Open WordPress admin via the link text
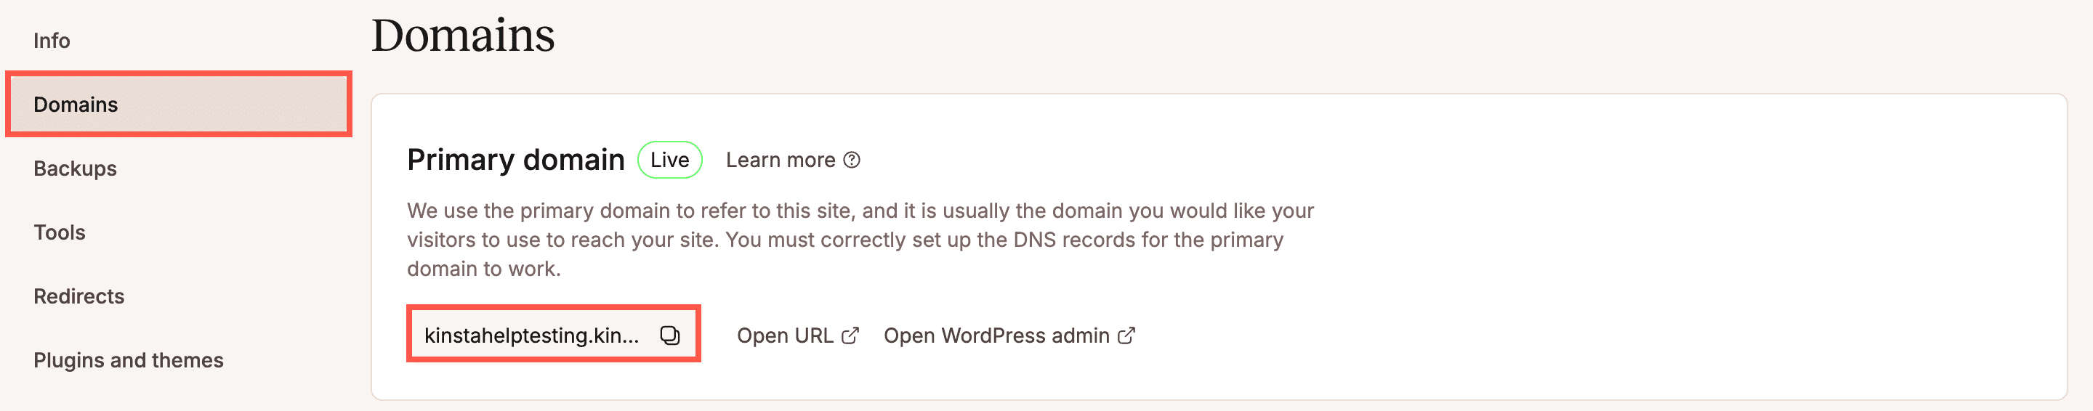 coord(996,335)
